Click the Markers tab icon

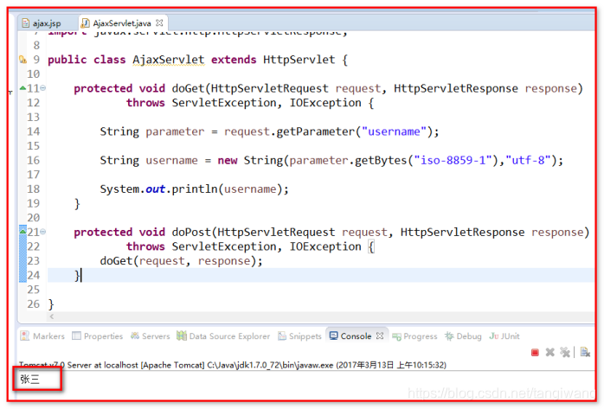[x=24, y=336]
